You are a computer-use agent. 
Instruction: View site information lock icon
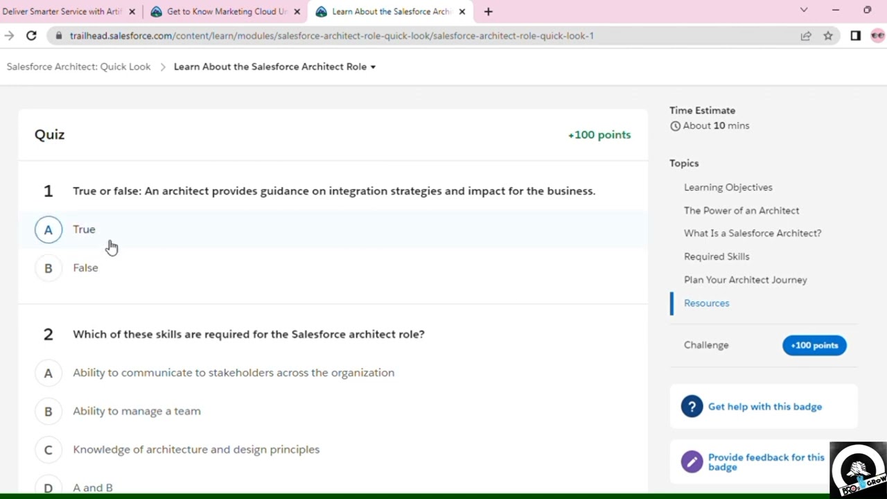tap(59, 36)
